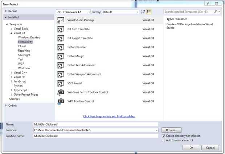Select the Editor Classifier row text

77,47
